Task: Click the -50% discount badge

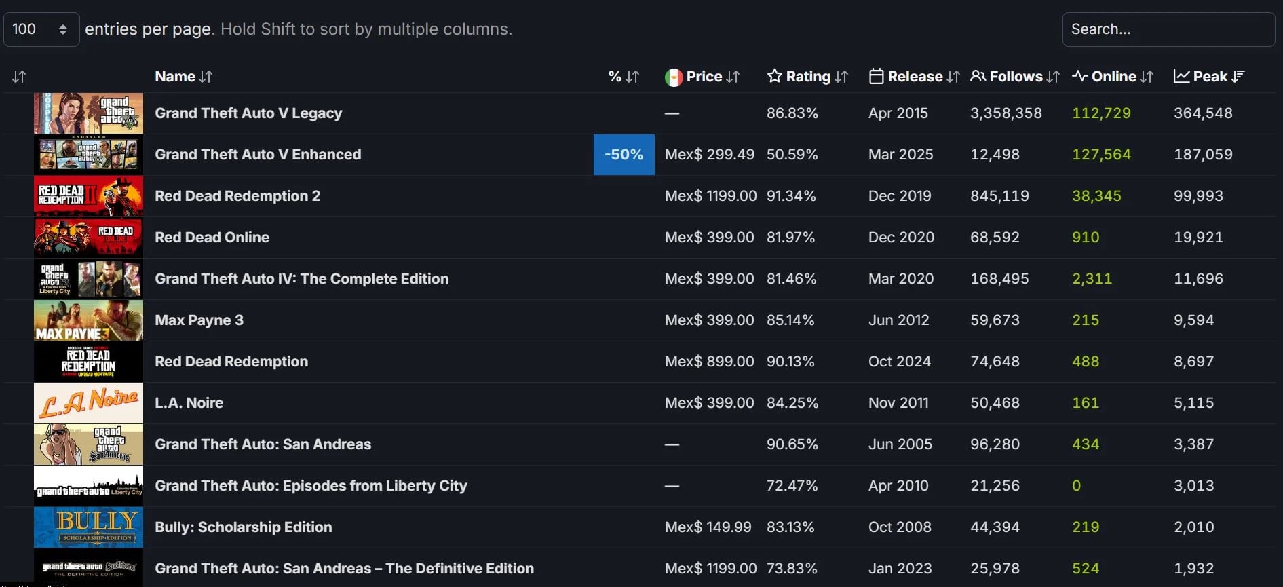Action: [624, 155]
